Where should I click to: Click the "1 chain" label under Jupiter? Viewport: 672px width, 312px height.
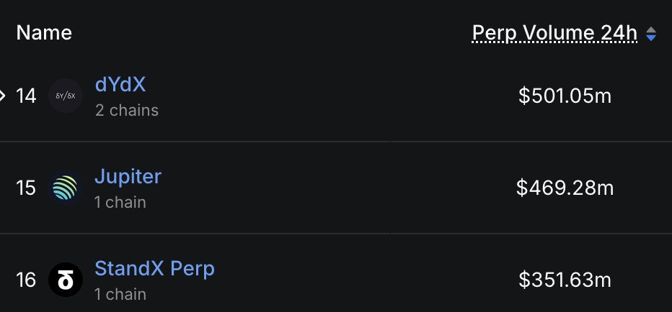pos(120,203)
